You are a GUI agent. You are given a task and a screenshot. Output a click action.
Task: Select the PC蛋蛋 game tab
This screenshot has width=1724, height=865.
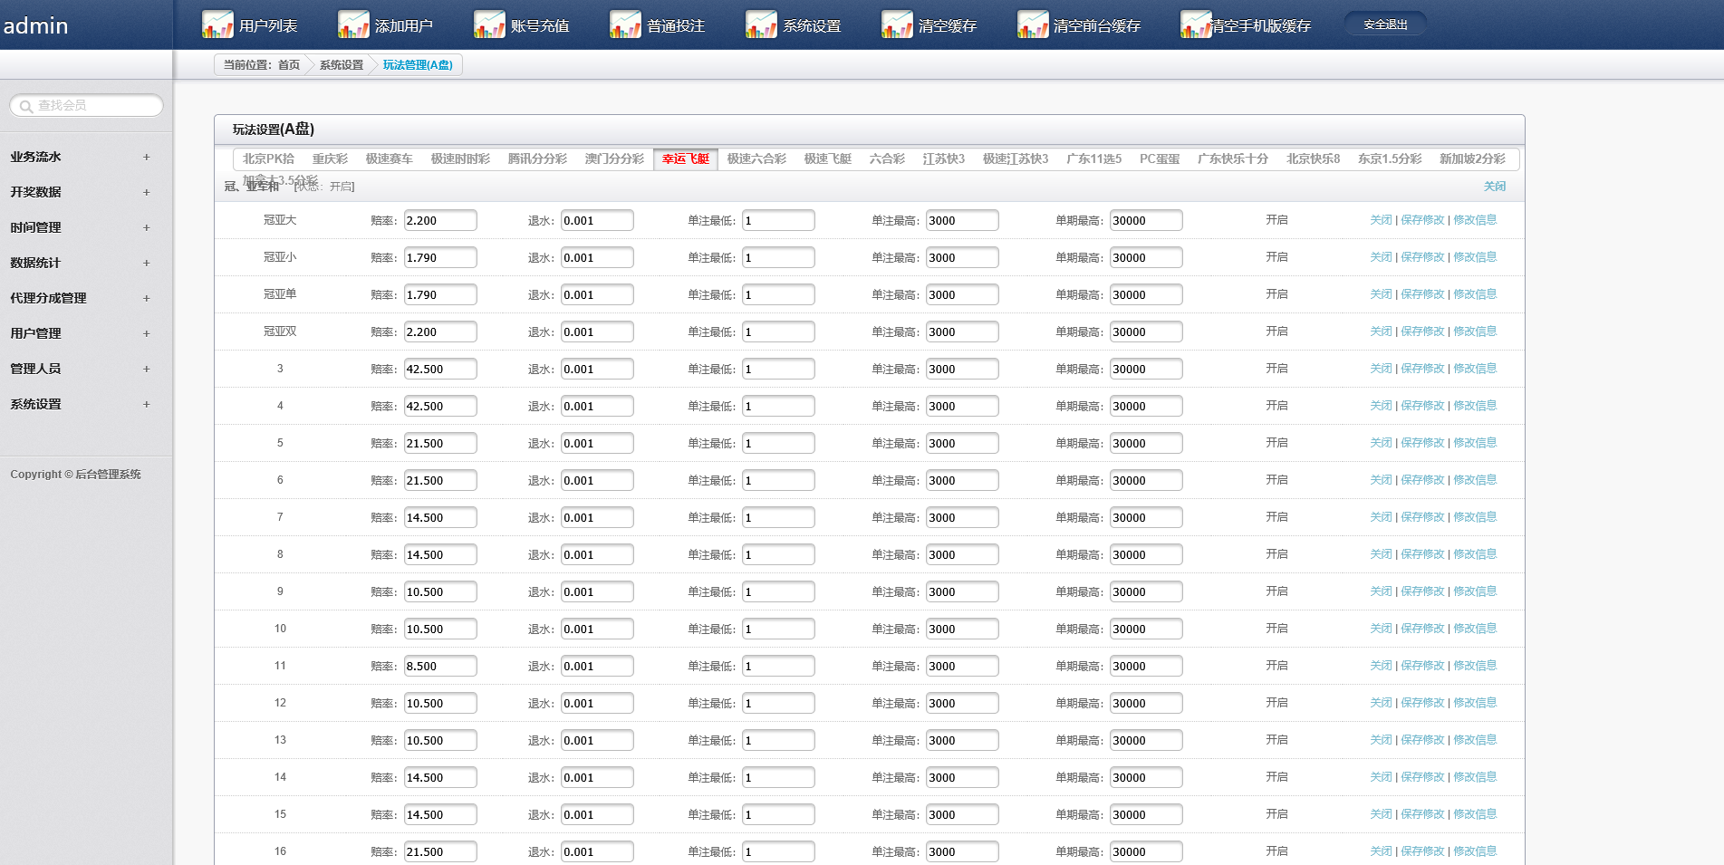[1159, 159]
